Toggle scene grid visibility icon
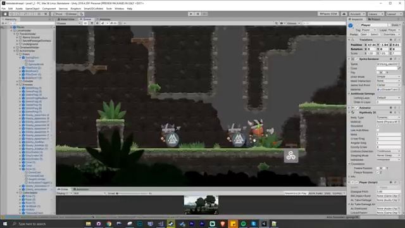The image size is (405, 228). pos(121,23)
